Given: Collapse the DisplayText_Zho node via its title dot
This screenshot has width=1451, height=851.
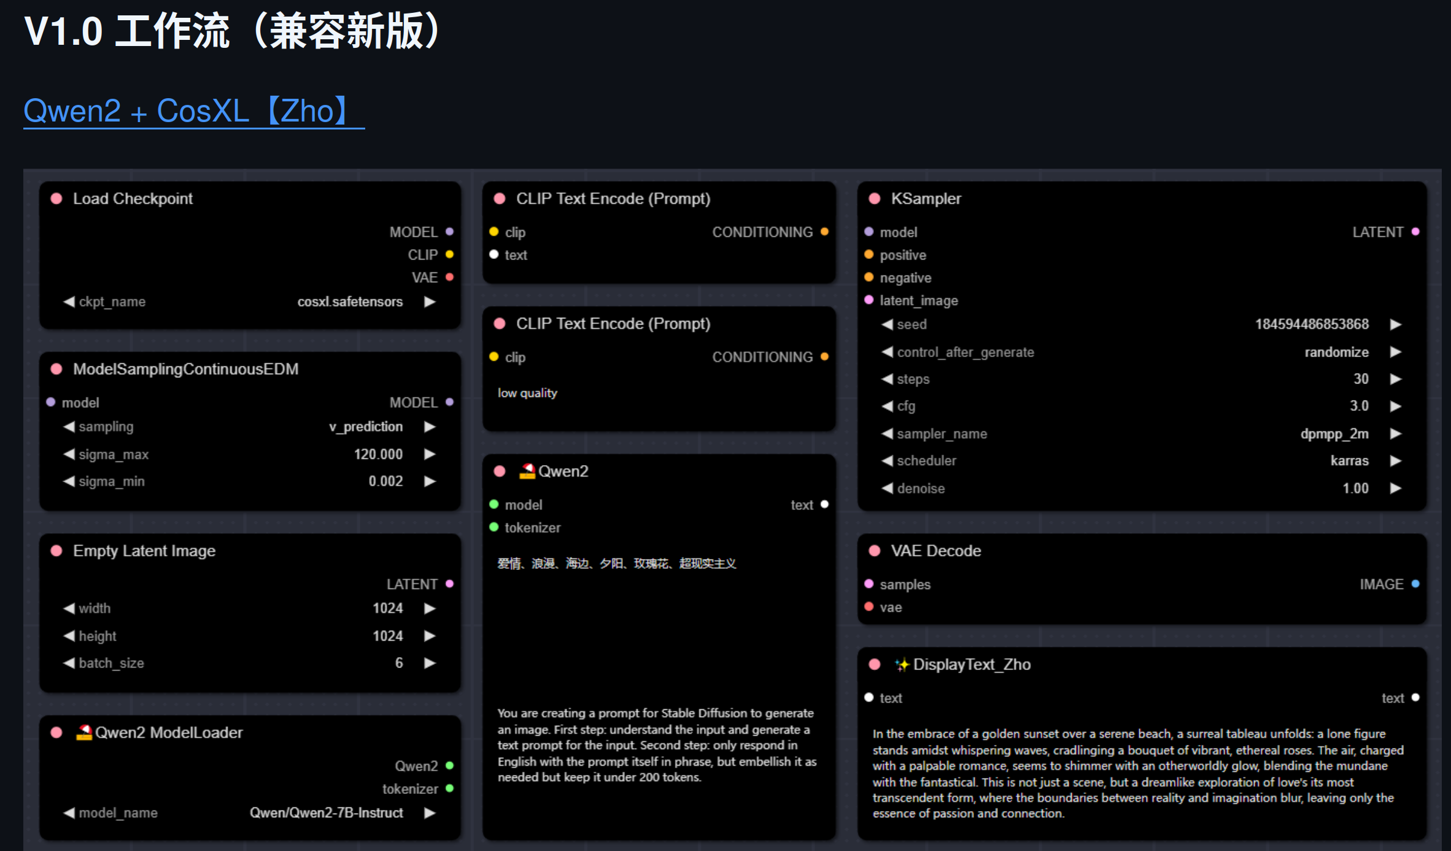Looking at the screenshot, I should coord(875,664).
